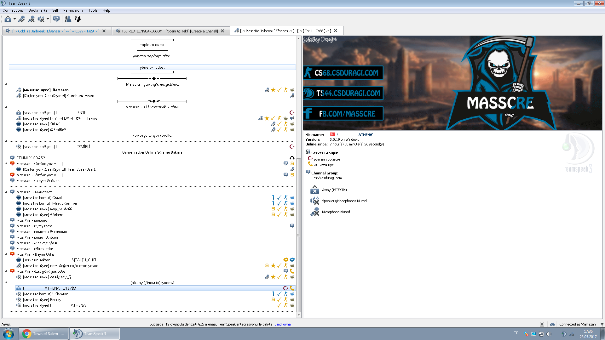Screen dimensions: 605x340
Task: Mute microphone with the toolbar button
Action: click(x=31, y=19)
